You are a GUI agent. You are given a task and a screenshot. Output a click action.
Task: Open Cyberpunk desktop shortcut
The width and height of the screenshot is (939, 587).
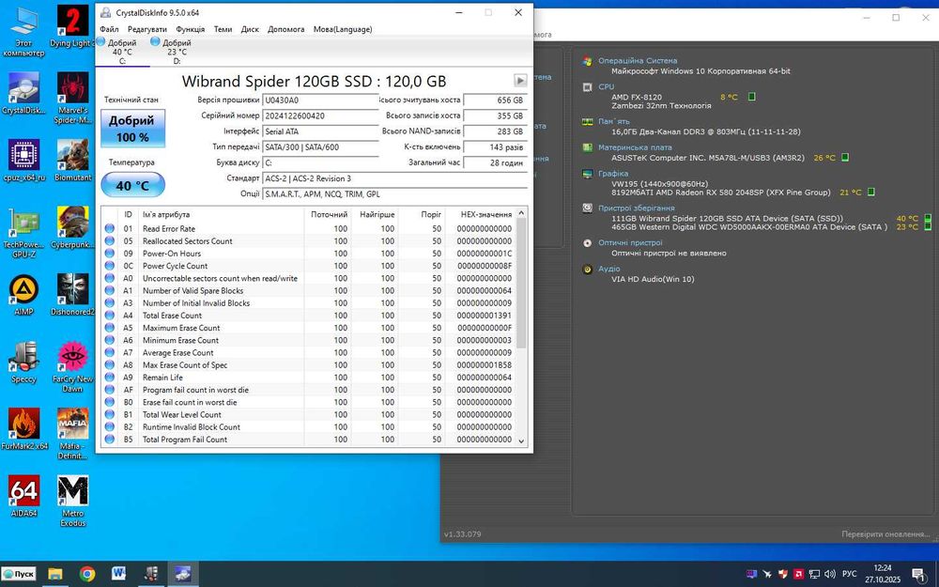[x=72, y=227]
